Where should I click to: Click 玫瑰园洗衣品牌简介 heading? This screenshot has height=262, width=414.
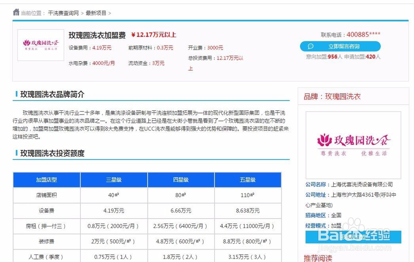click(x=52, y=94)
